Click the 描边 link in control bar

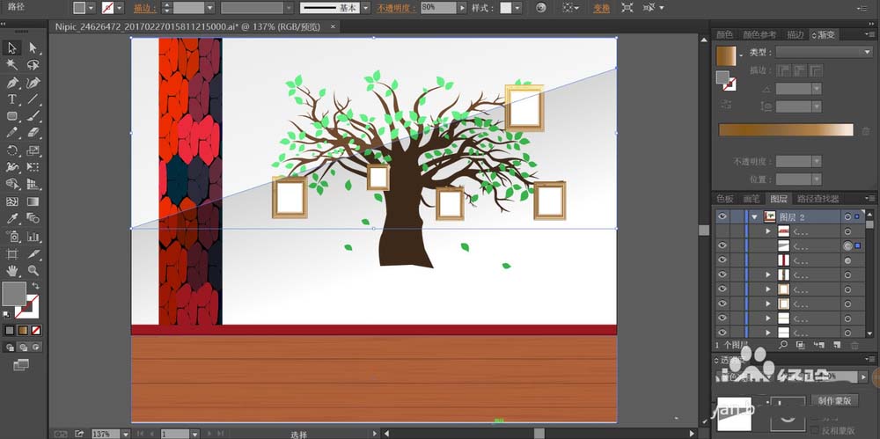click(x=145, y=8)
